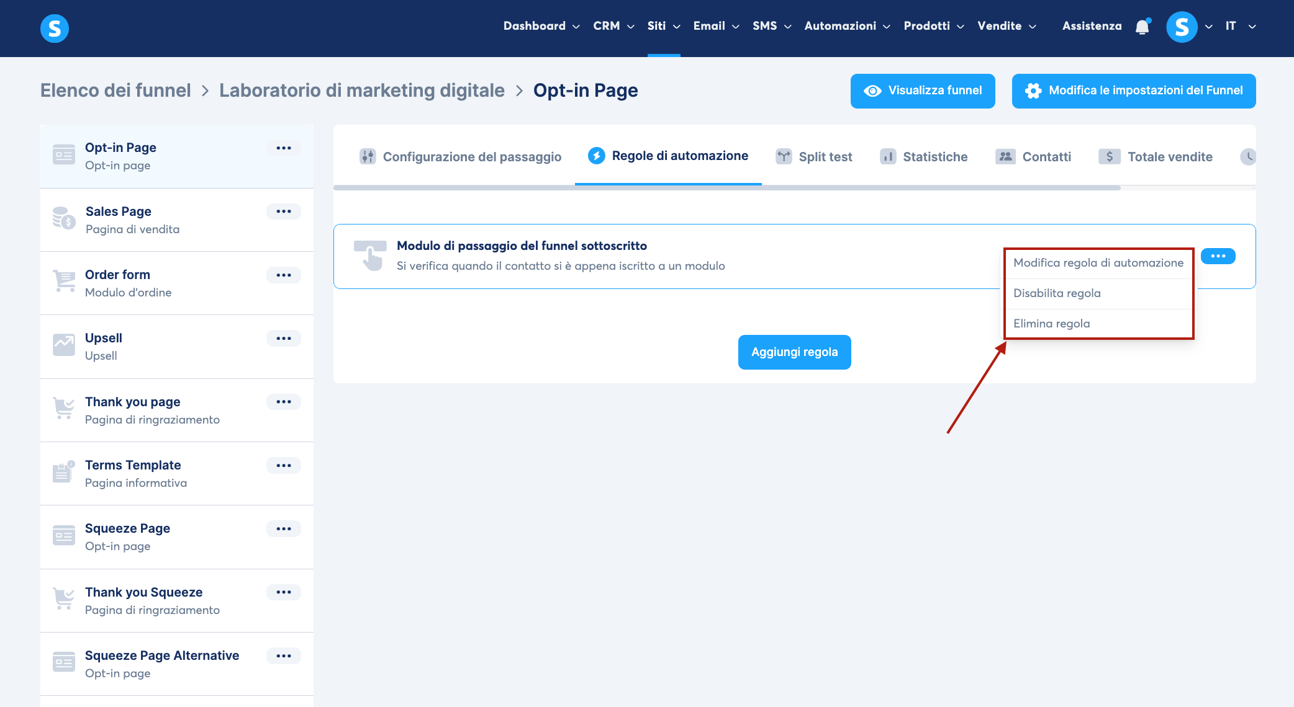This screenshot has height=707, width=1294.
Task: Click the Sales Page coins icon
Action: click(x=64, y=218)
